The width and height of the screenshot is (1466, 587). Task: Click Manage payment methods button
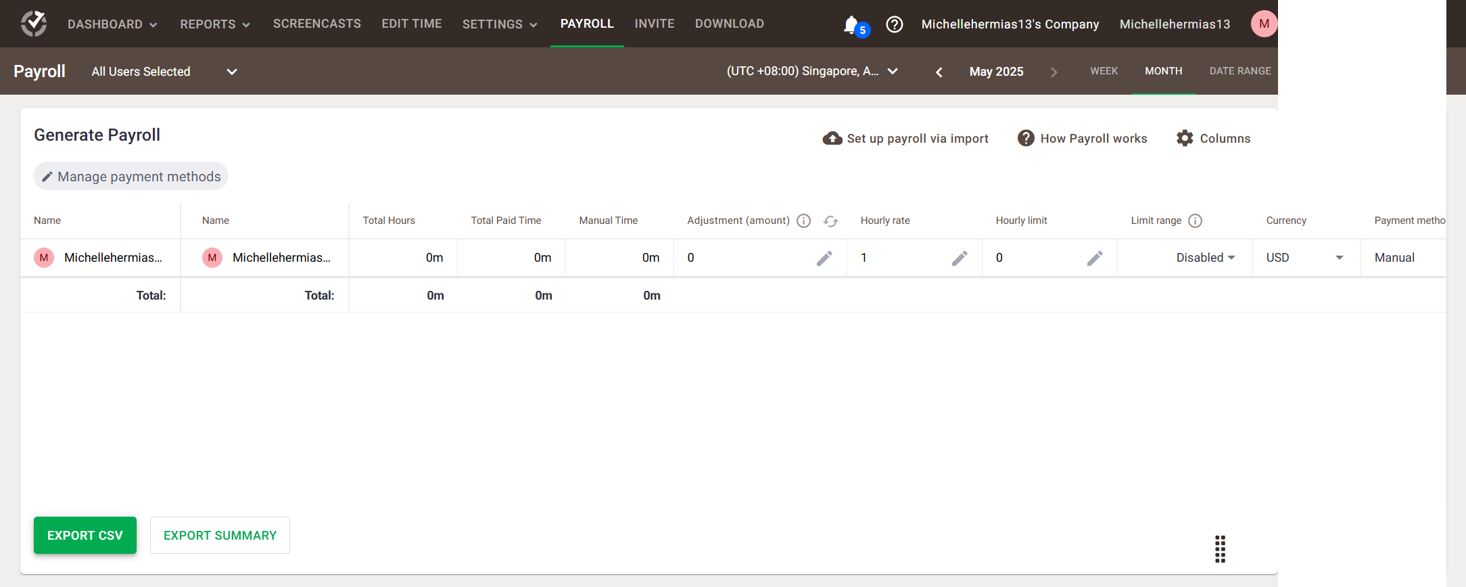(131, 176)
